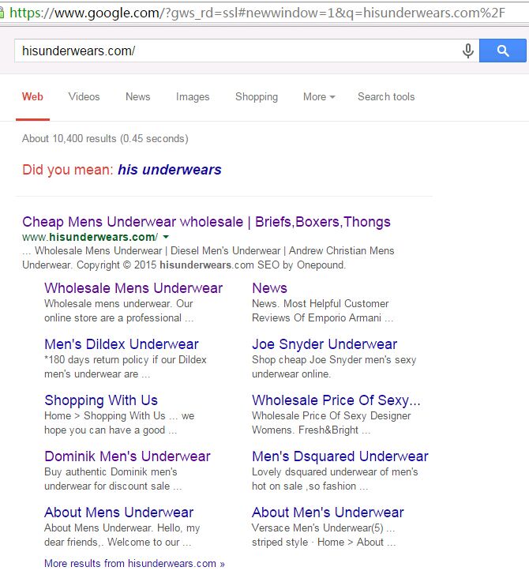The height and width of the screenshot is (582, 529).
Task: Click the green www.hisunderwears.com/ URL text
Action: (90, 237)
